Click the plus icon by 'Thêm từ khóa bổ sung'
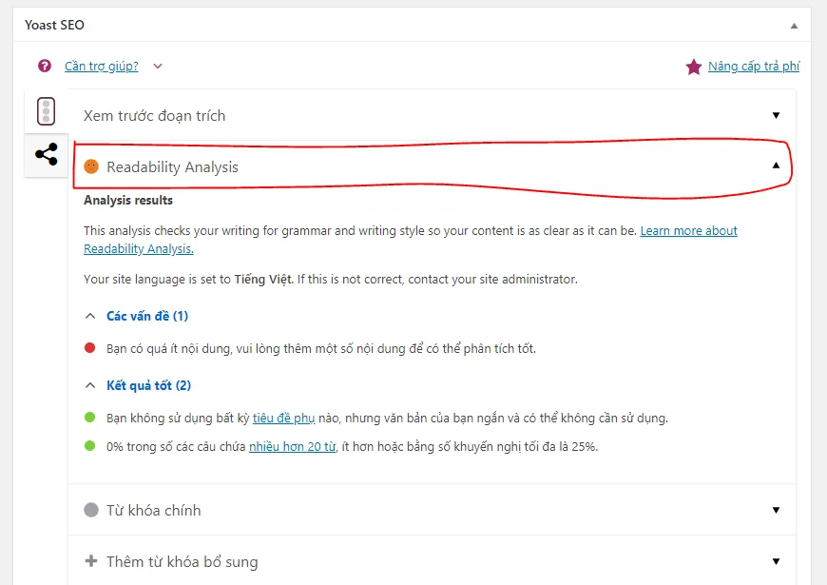This screenshot has height=585, width=827. (91, 560)
